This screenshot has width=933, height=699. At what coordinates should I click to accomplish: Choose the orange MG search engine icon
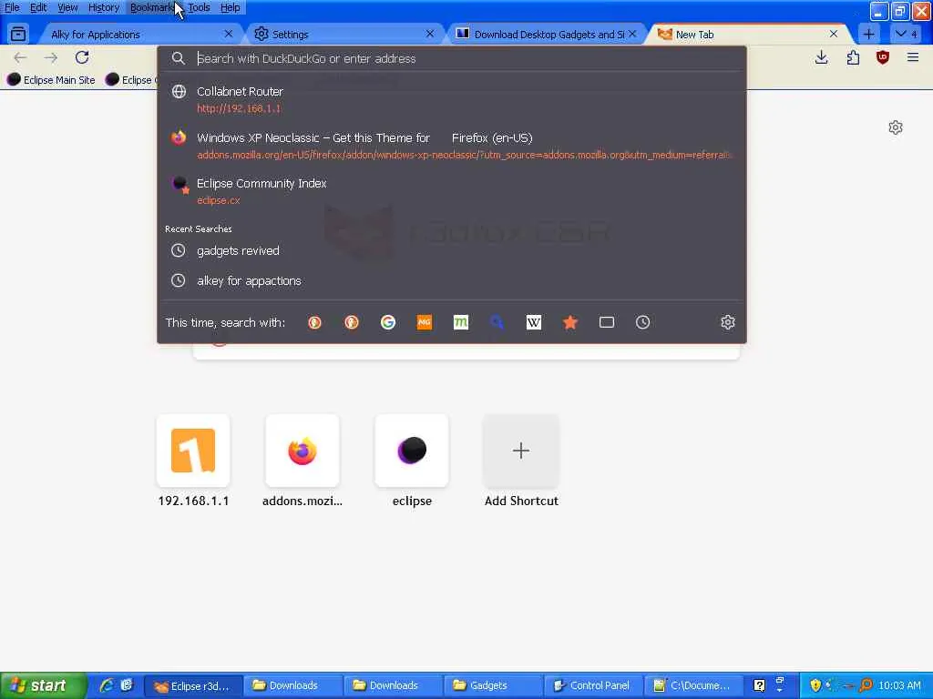point(425,322)
